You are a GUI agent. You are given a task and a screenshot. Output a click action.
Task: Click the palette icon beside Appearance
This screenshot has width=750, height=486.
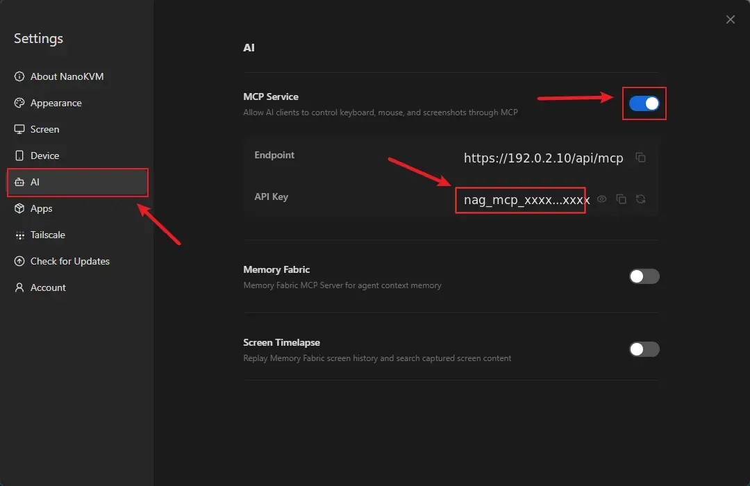tap(19, 103)
